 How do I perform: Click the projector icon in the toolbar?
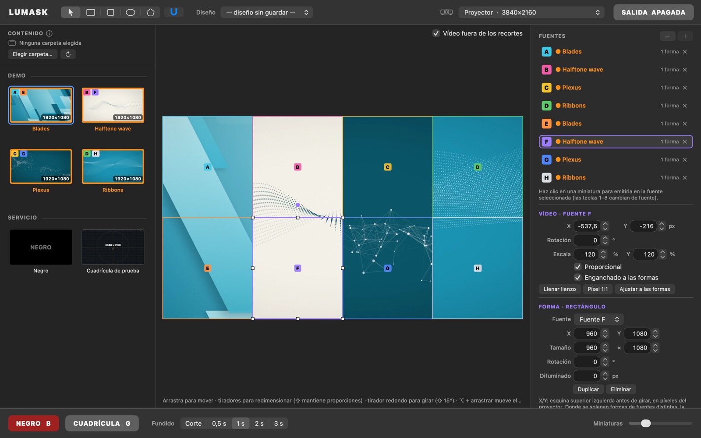tap(446, 12)
